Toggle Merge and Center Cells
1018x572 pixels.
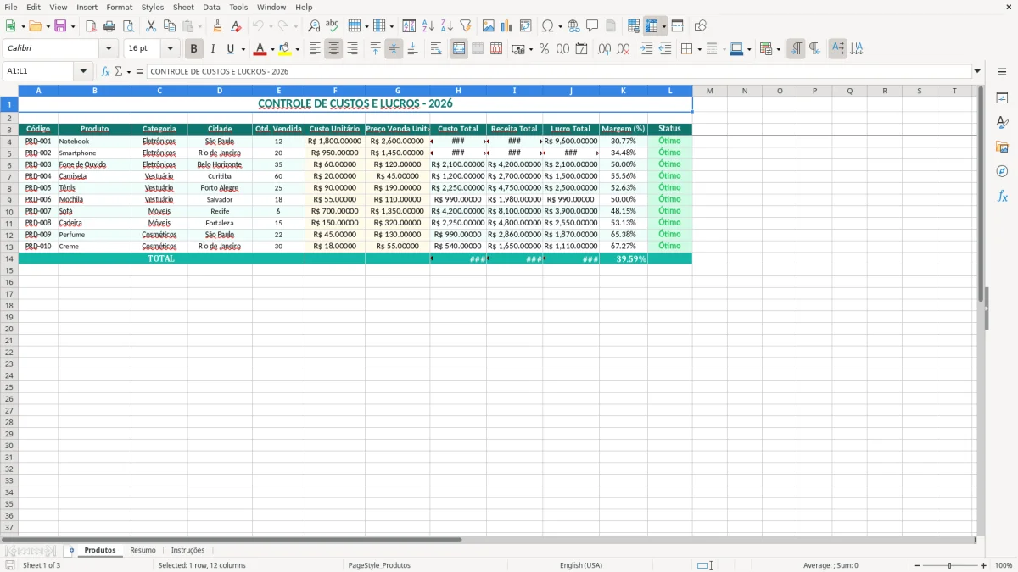459,49
